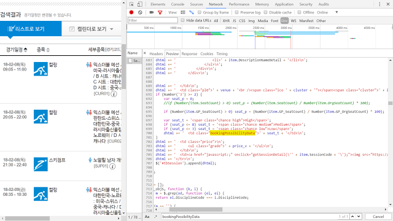Viewport: 393px width, 221px height.
Task: Click curling icon for 20:05 session
Action: (x=41, y=117)
